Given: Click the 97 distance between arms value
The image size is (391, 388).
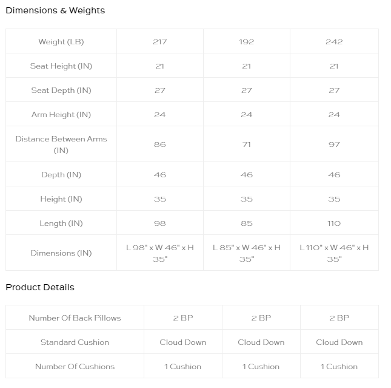Looking at the screenshot, I should coord(334,145).
